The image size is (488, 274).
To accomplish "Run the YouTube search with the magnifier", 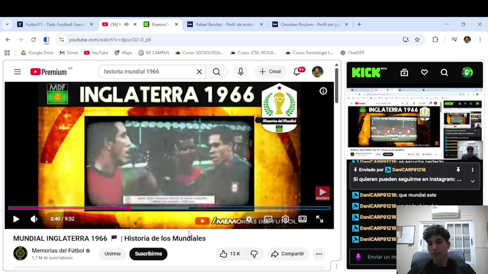I will coord(216,72).
